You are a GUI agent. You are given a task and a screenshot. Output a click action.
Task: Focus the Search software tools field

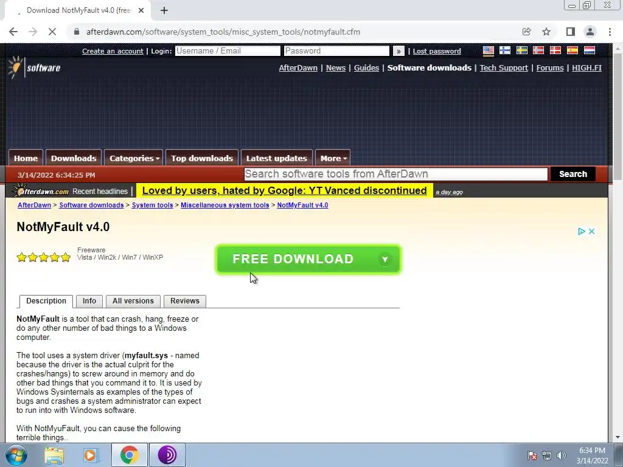click(x=395, y=174)
